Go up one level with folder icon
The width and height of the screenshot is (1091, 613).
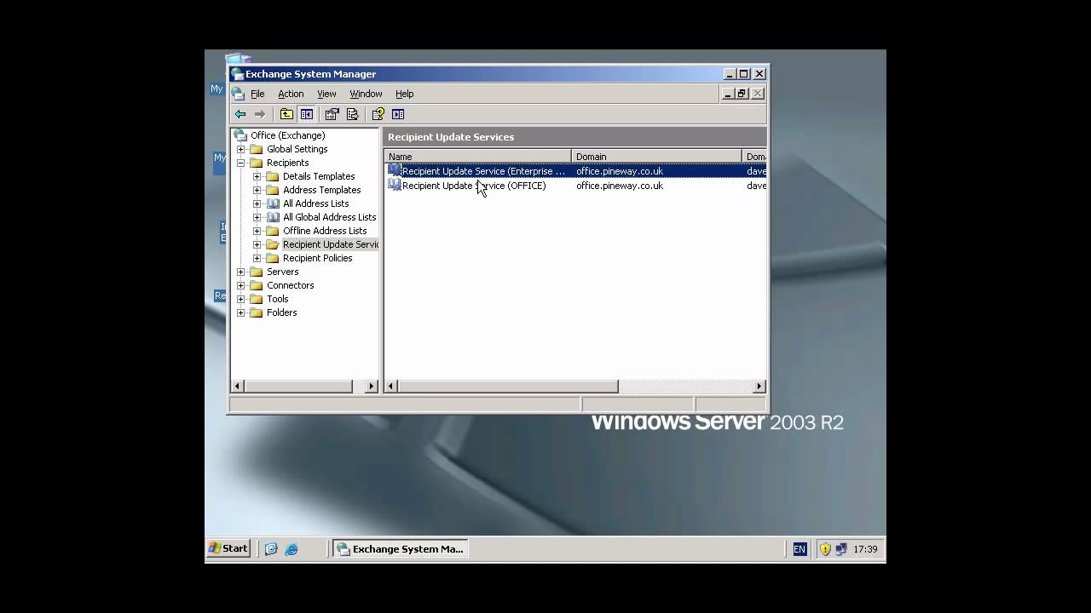tap(286, 114)
